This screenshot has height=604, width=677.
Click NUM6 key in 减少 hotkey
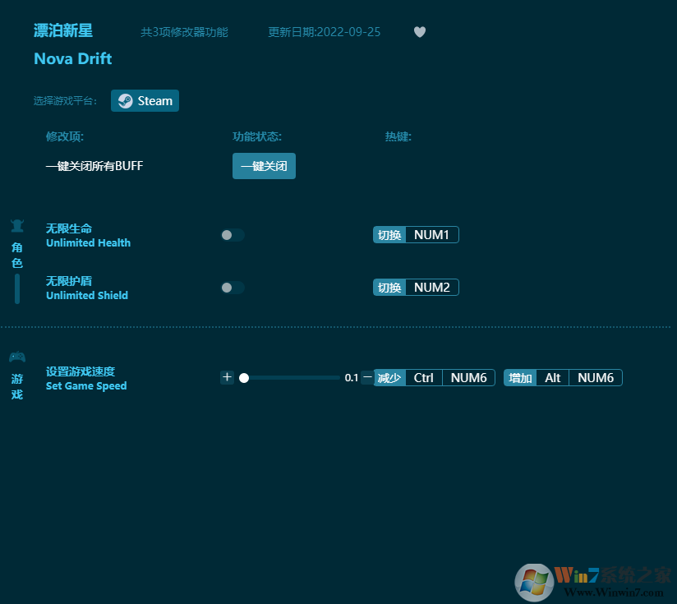tap(469, 378)
